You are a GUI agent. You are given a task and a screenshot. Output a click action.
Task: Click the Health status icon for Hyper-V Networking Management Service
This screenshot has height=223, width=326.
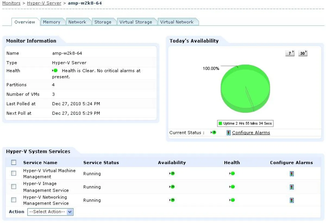tap(232, 200)
